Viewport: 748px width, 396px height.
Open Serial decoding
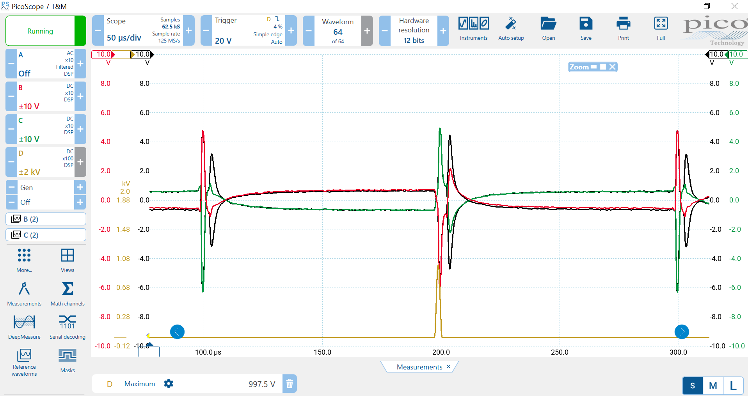[x=68, y=327]
